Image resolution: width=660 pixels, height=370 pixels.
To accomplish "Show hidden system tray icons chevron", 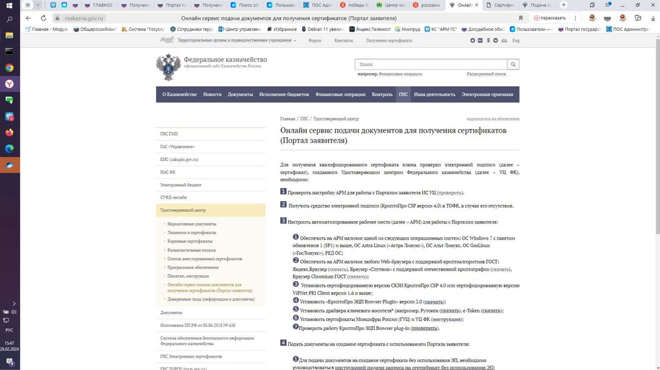I will pos(14,304).
